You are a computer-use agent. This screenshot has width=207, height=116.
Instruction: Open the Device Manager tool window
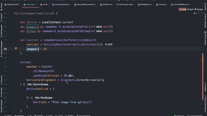coord(205,20)
